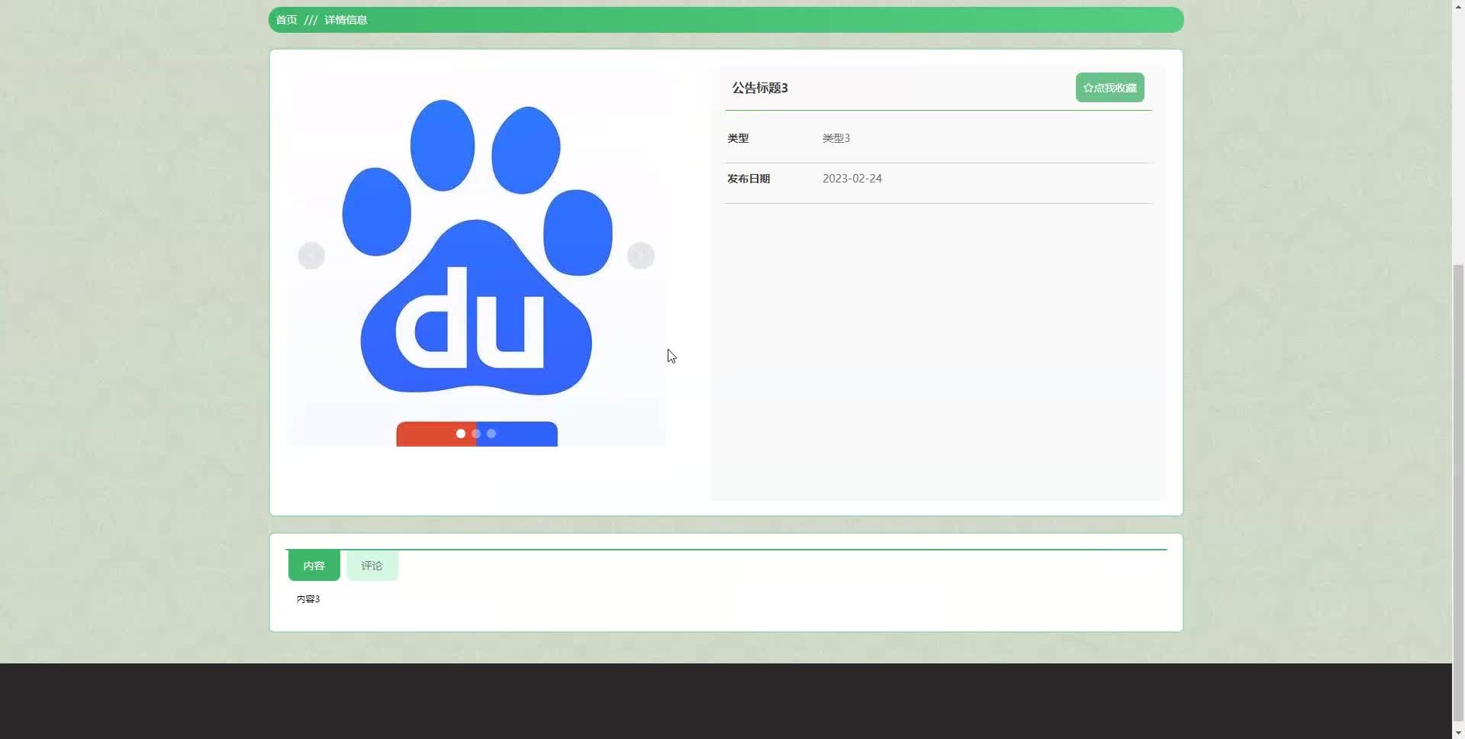Switch to the 内容 tab
This screenshot has width=1465, height=739.
click(x=314, y=566)
